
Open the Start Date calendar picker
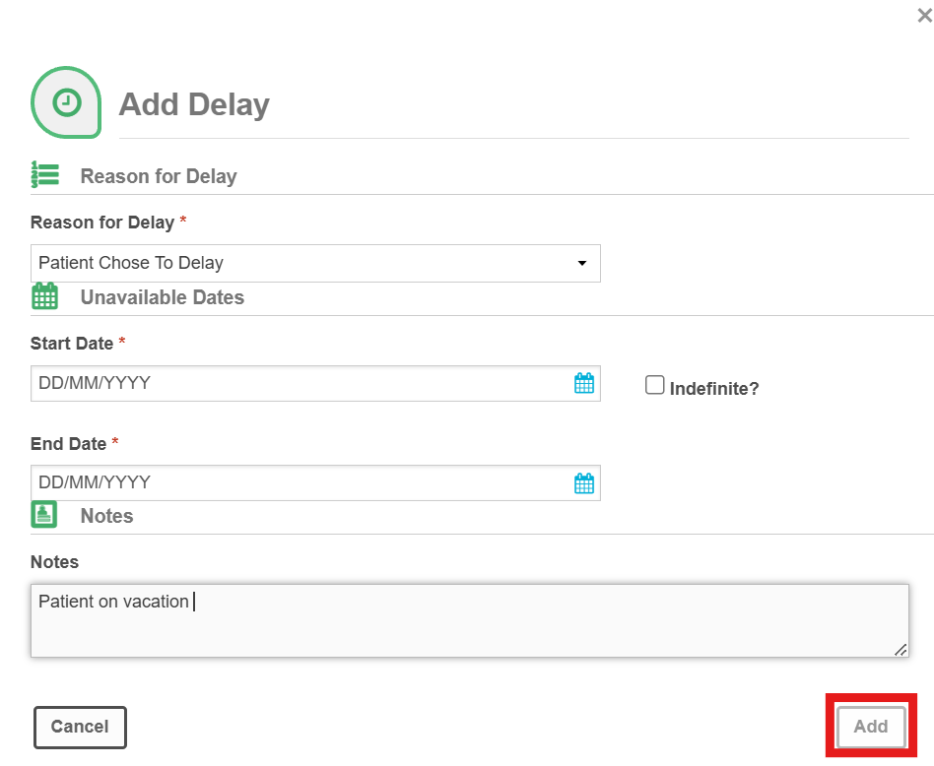583,383
